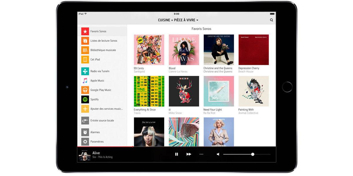
Task: Select Radio via TuneIn label
Action: pos(100,71)
